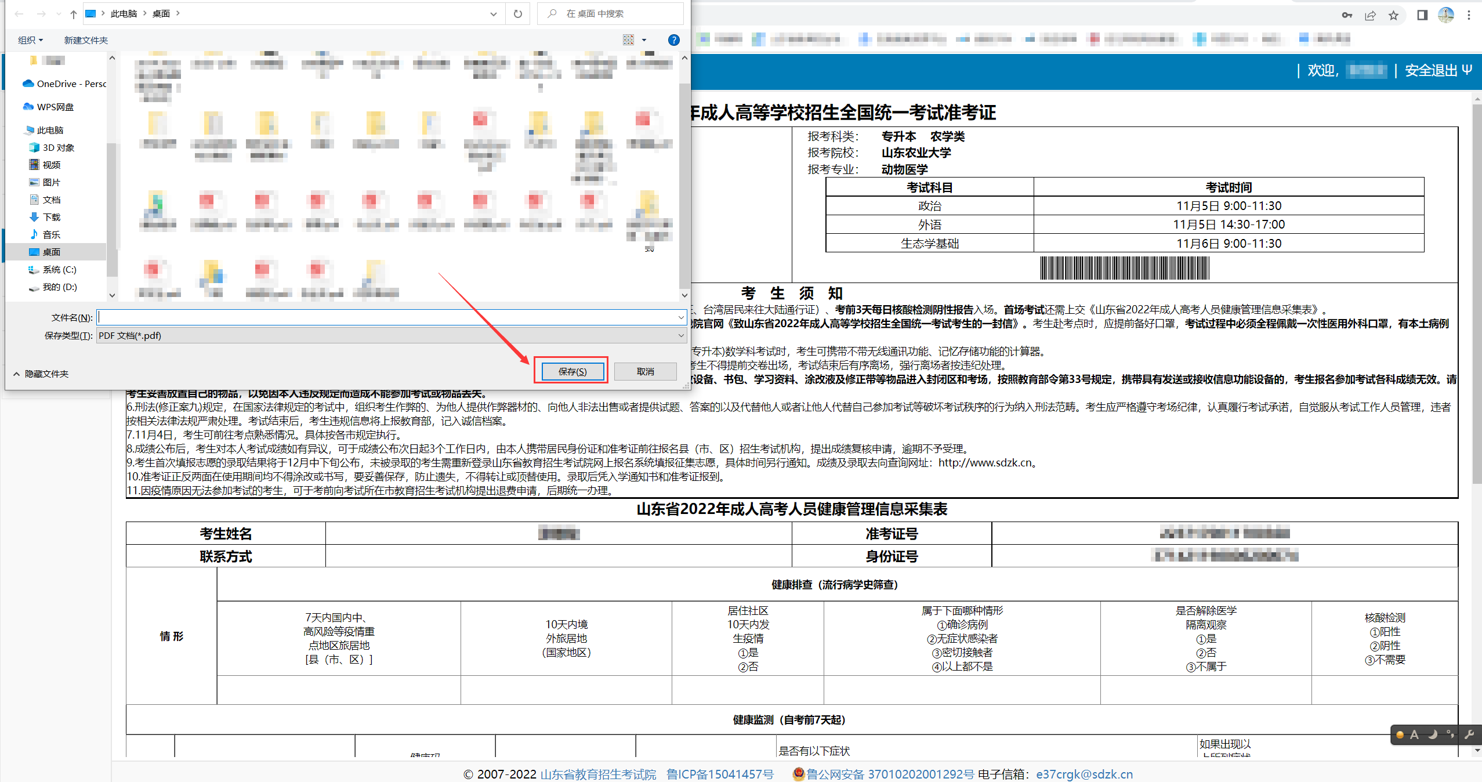1482x782 pixels.
Task: Open the 组织 dropdown menu
Action: 30,40
